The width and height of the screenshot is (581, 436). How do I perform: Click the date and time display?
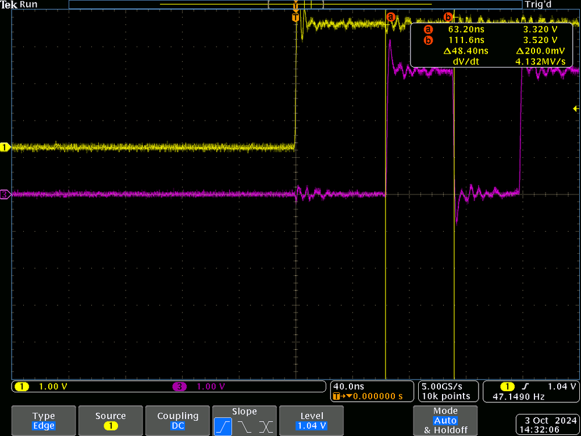click(x=548, y=426)
